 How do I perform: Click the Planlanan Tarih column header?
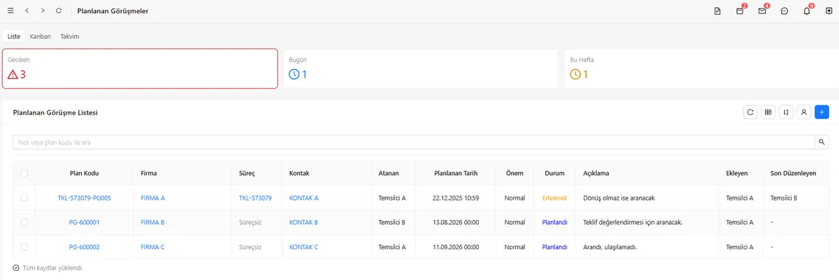(x=457, y=173)
